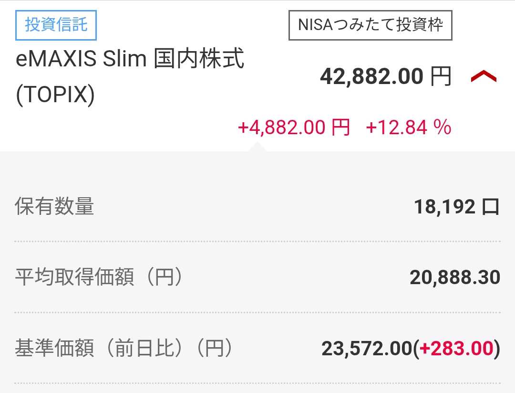The height and width of the screenshot is (393, 515).
Task: Click the 基準価額(前日比)(円) row label
Action: tap(124, 349)
